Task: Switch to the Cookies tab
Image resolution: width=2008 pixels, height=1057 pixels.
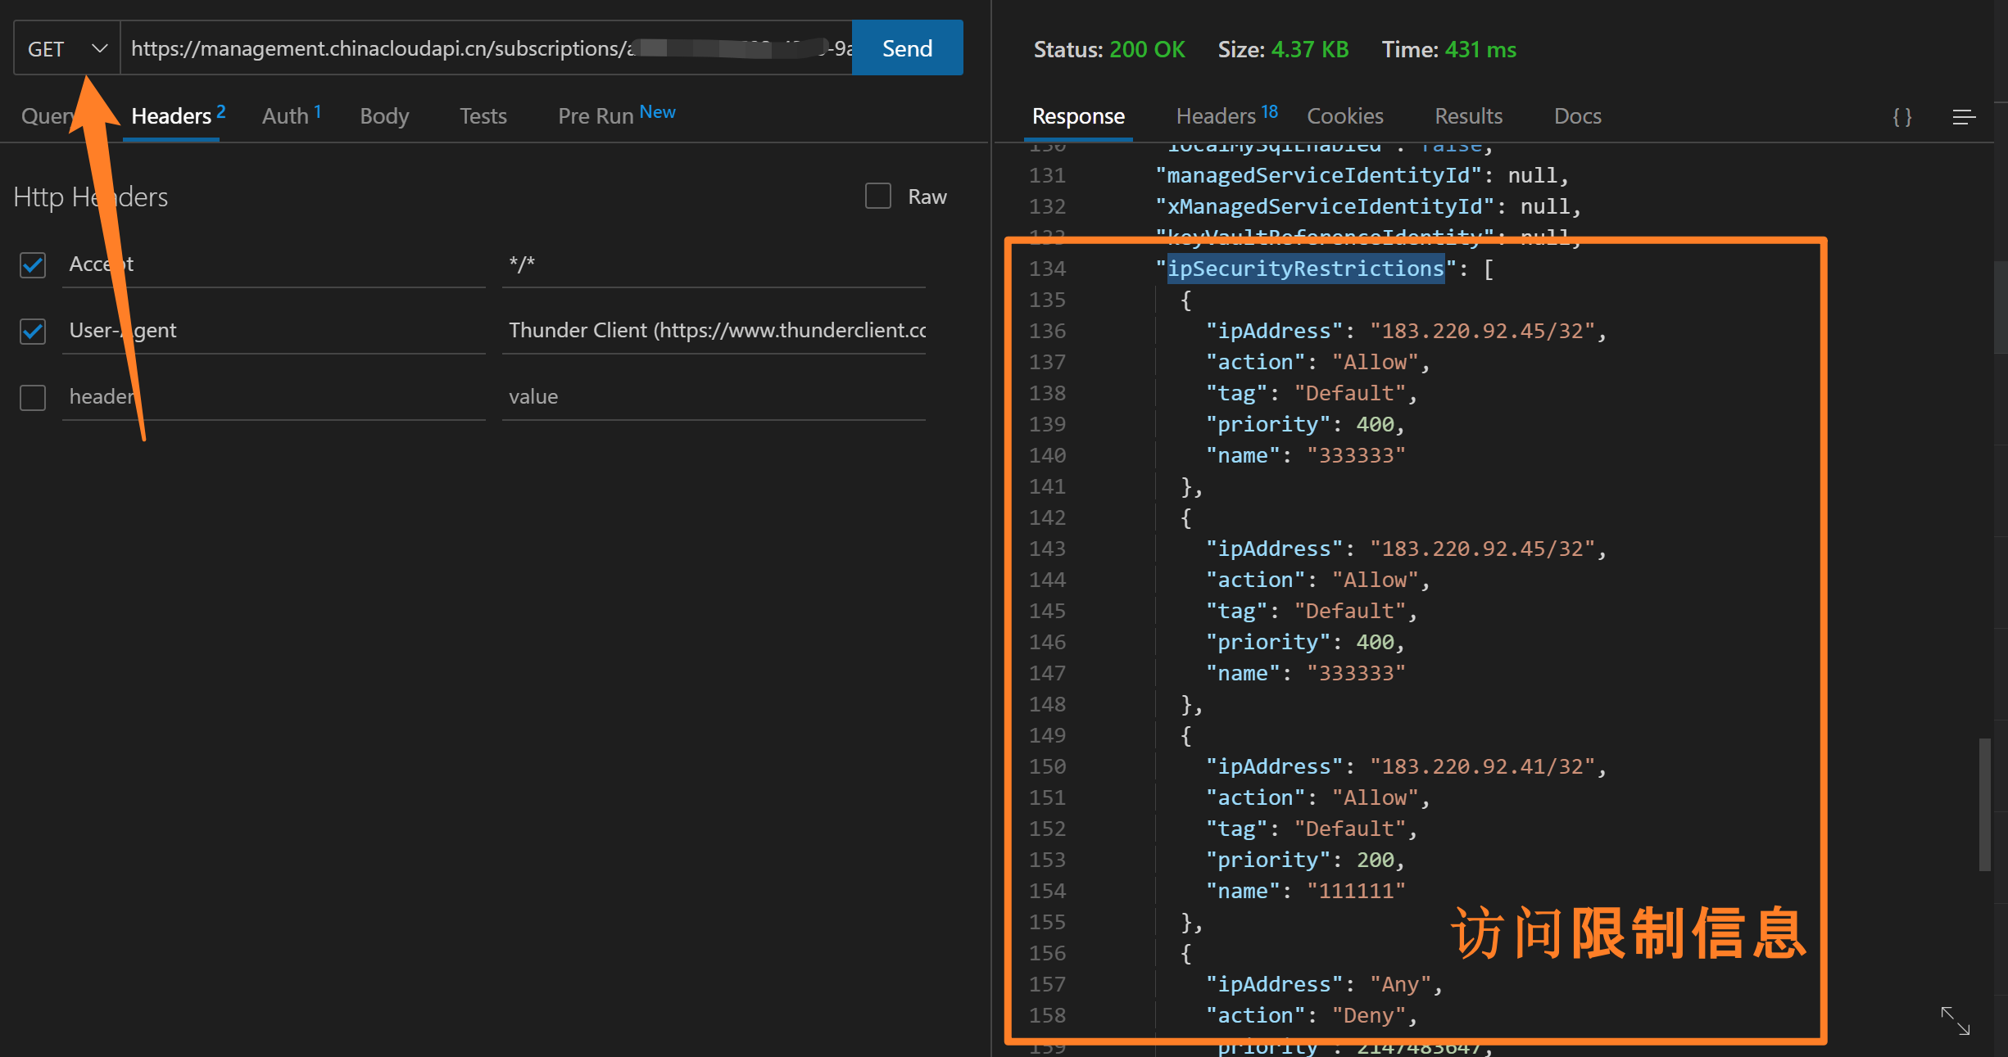Action: [1344, 116]
